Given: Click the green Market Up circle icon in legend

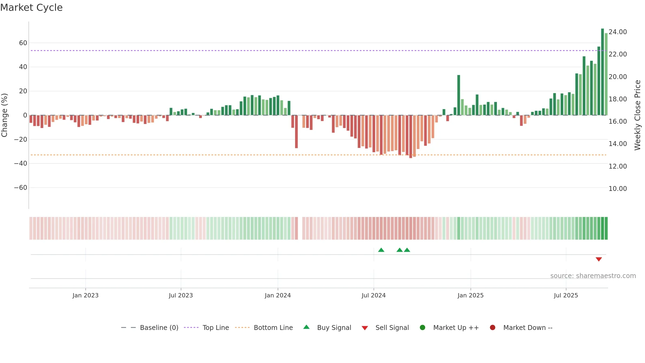Looking at the screenshot, I should point(422,328).
